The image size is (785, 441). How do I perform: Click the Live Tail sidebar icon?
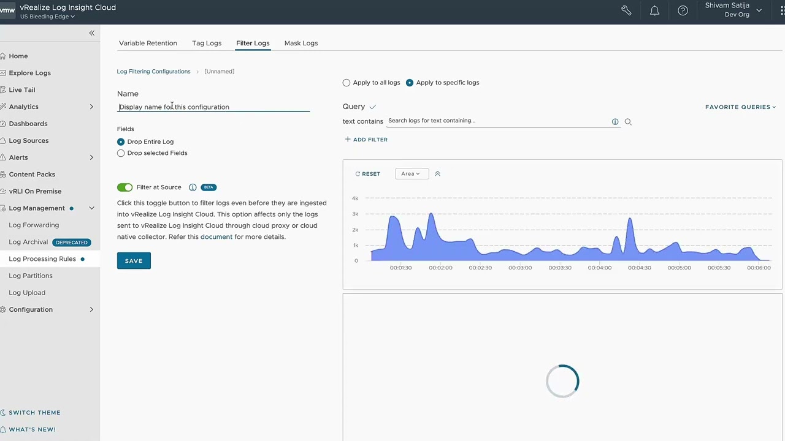pos(3,90)
